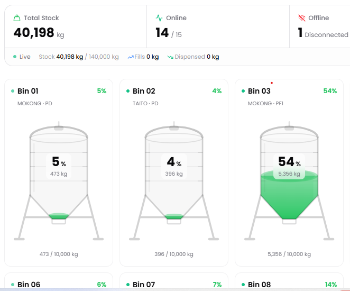Image resolution: width=350 pixels, height=292 pixels.
Task: Click the Stock 40,198 kg summary text
Action: pos(61,57)
